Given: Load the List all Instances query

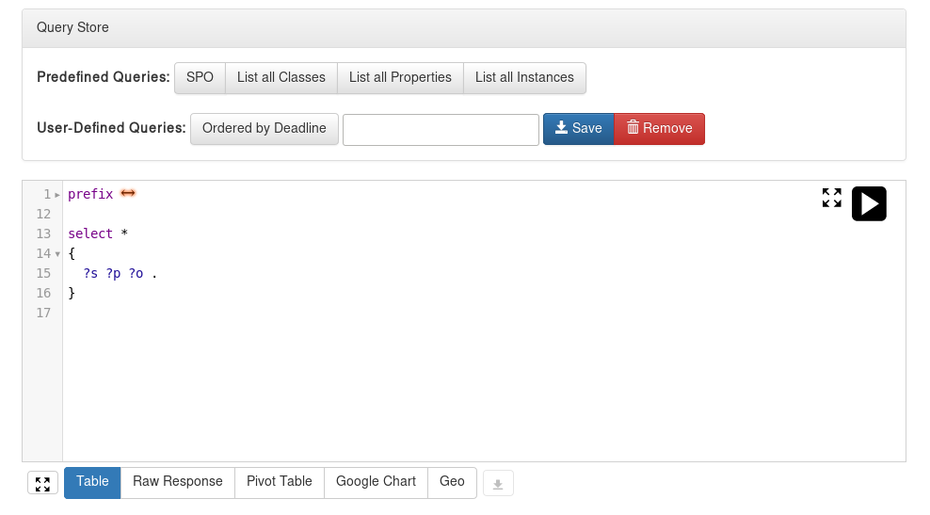Looking at the screenshot, I should [x=525, y=78].
